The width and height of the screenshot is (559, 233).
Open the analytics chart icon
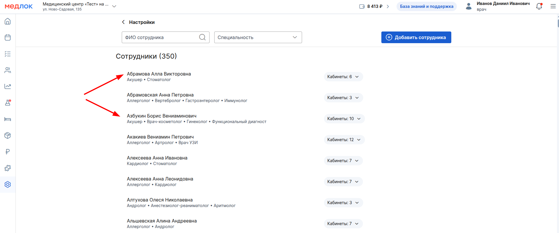(x=8, y=86)
